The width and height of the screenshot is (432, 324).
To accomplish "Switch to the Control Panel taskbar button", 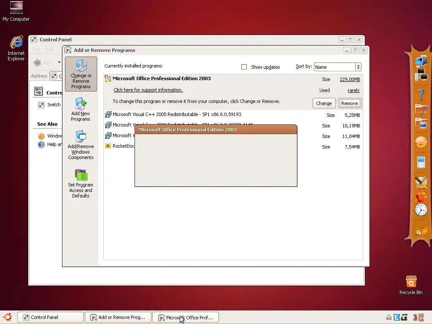I will 51,317.
